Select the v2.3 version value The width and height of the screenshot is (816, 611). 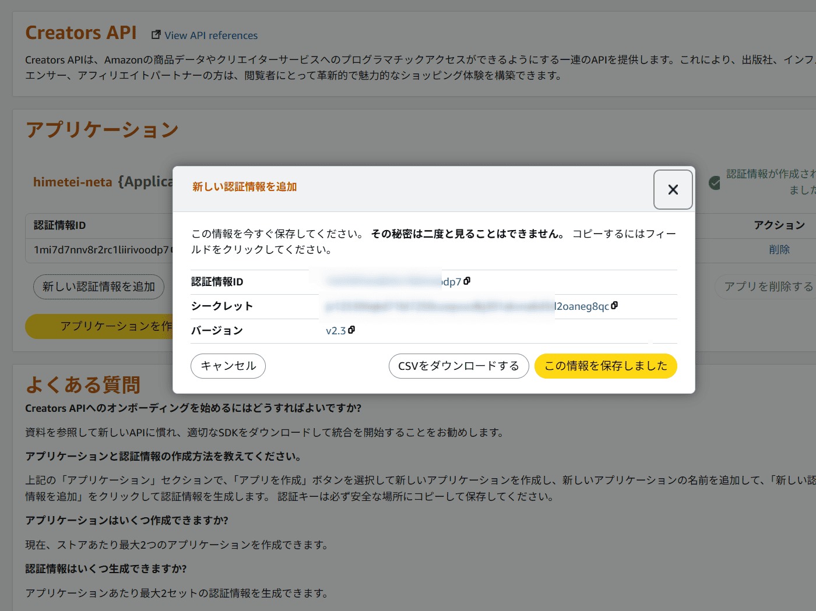(x=335, y=331)
